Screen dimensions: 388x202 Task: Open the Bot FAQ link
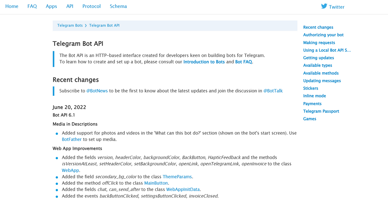[x=244, y=62]
